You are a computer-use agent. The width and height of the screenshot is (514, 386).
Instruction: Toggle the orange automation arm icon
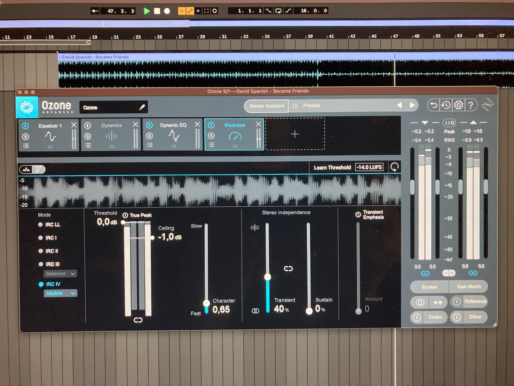click(190, 11)
